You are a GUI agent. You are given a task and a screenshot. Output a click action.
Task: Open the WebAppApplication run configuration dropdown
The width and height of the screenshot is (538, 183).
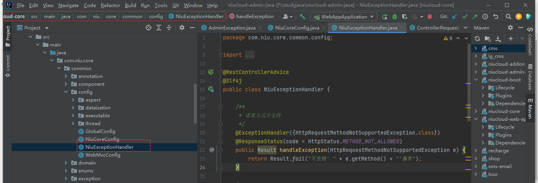click(x=343, y=17)
